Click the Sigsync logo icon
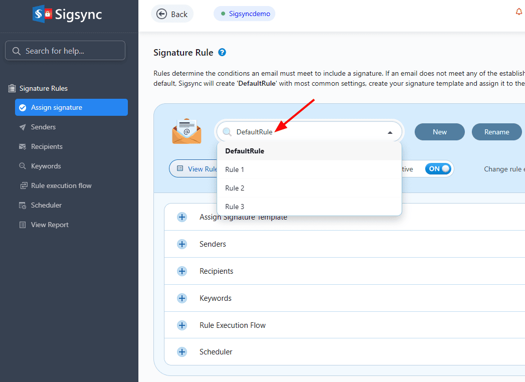 (x=43, y=14)
